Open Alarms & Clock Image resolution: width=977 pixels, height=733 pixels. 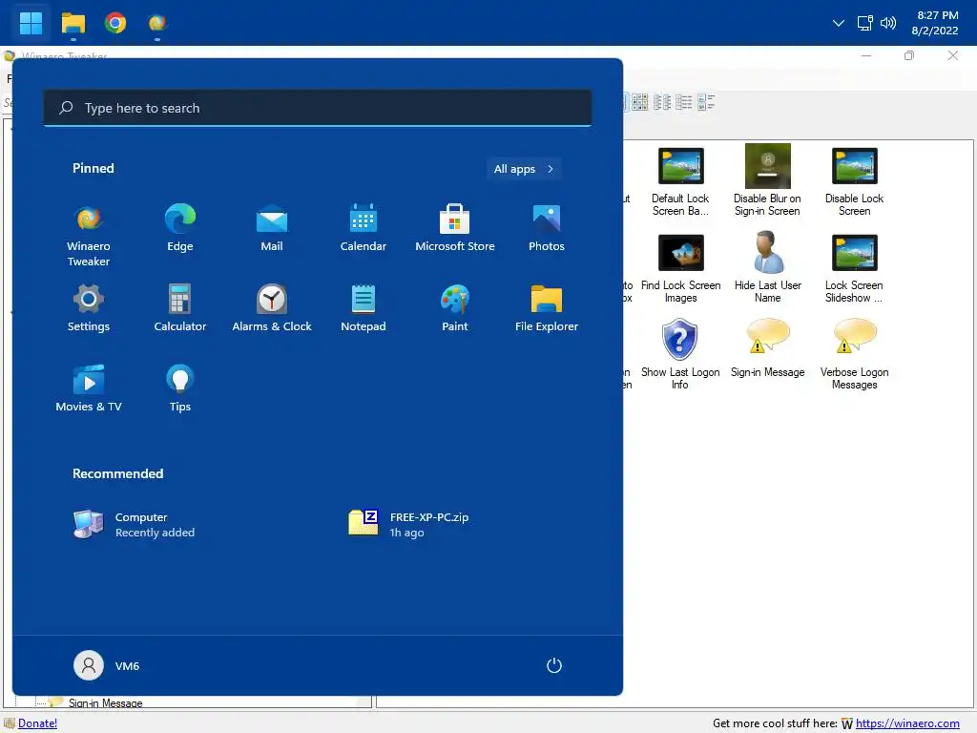(272, 308)
